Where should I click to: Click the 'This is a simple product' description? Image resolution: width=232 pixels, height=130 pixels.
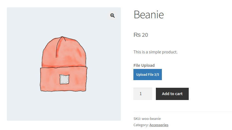pyautogui.click(x=155, y=52)
